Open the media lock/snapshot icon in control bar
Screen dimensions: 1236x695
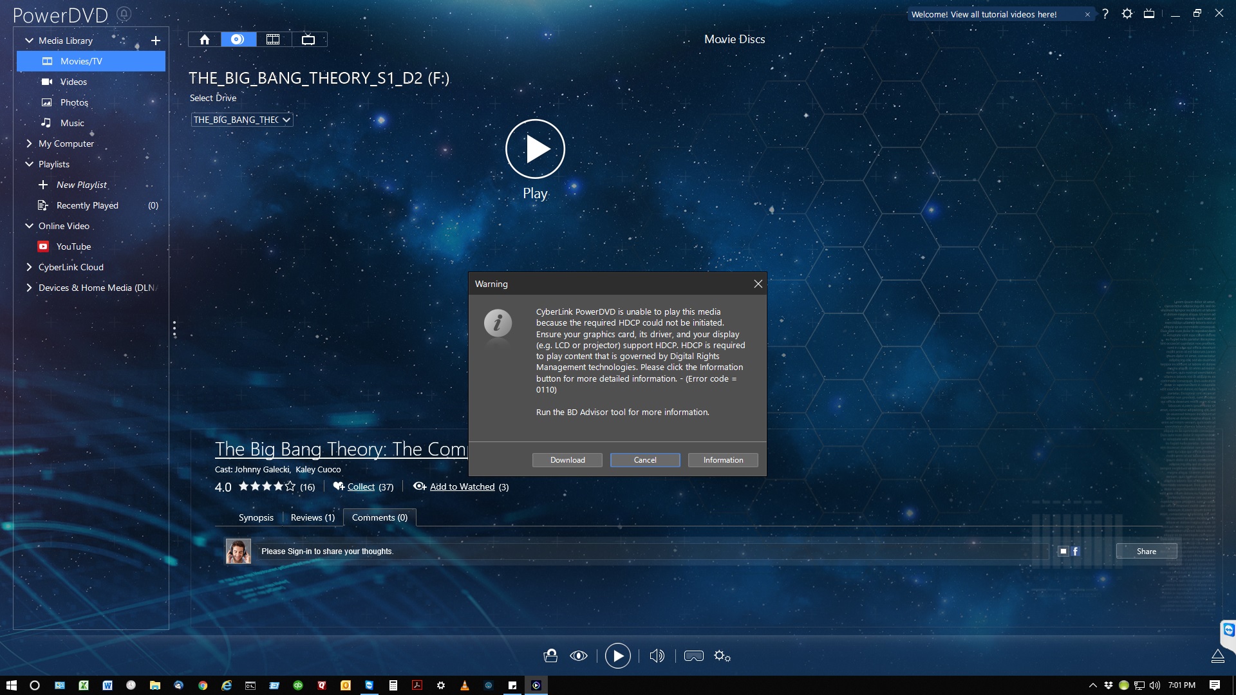pyautogui.click(x=550, y=656)
